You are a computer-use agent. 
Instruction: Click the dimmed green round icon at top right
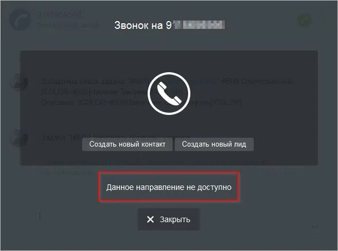click(305, 21)
